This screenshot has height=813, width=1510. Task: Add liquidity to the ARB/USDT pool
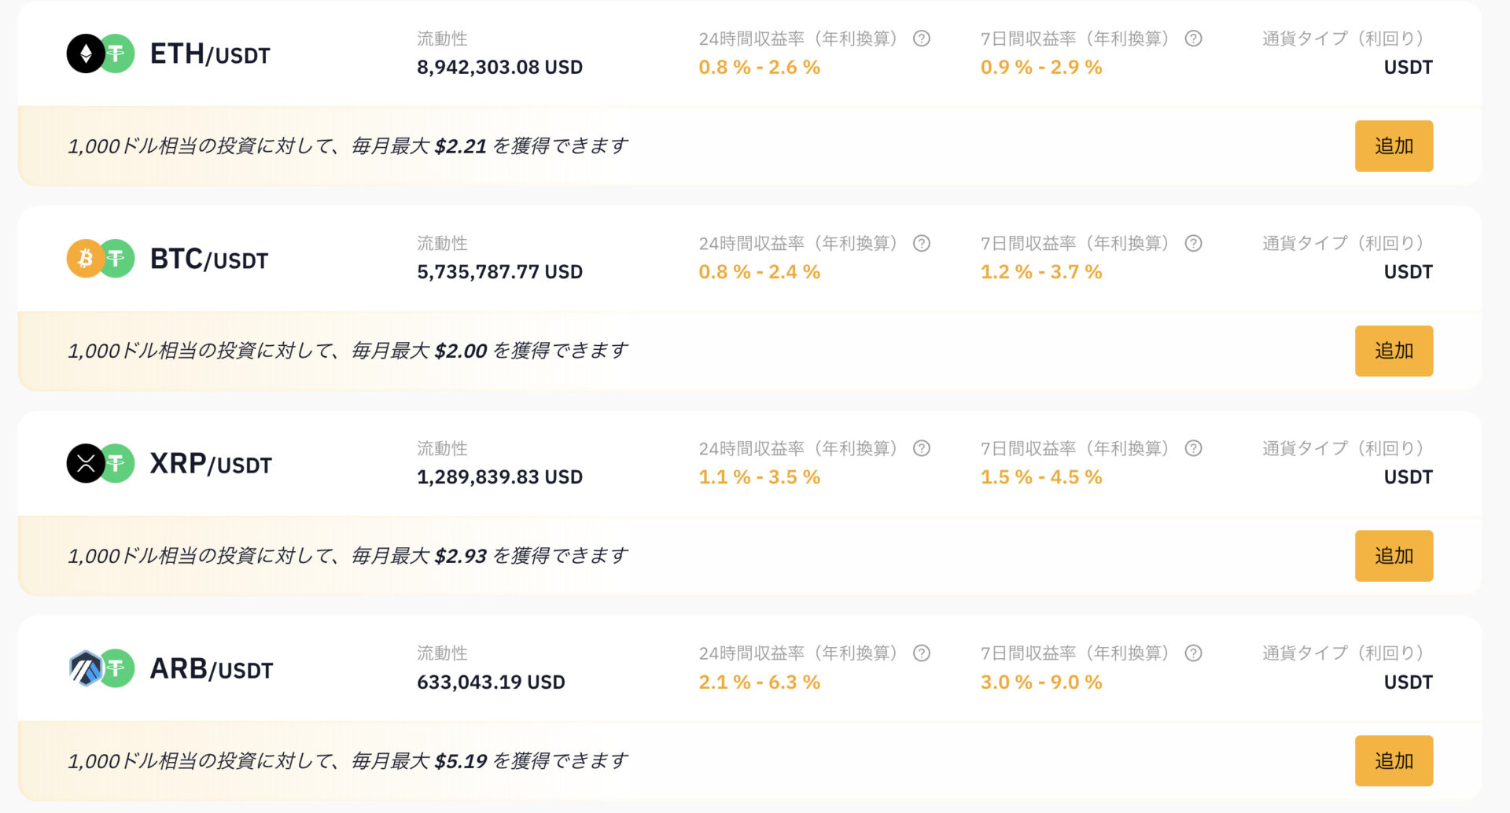[1394, 761]
